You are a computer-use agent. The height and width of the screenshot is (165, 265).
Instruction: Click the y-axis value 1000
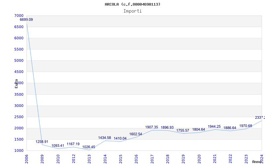[x=19, y=151]
